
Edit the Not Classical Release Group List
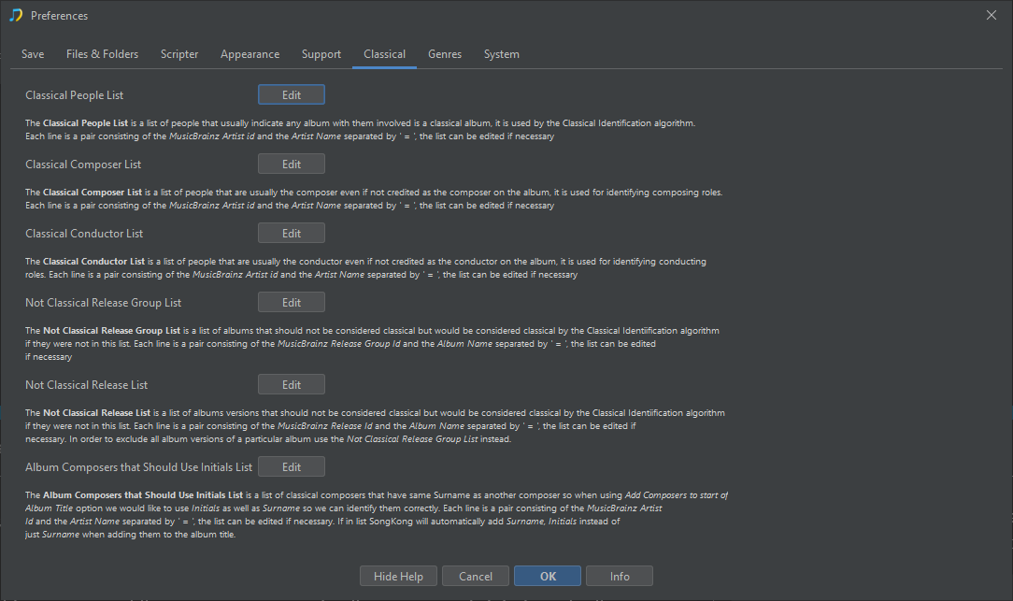click(x=292, y=303)
